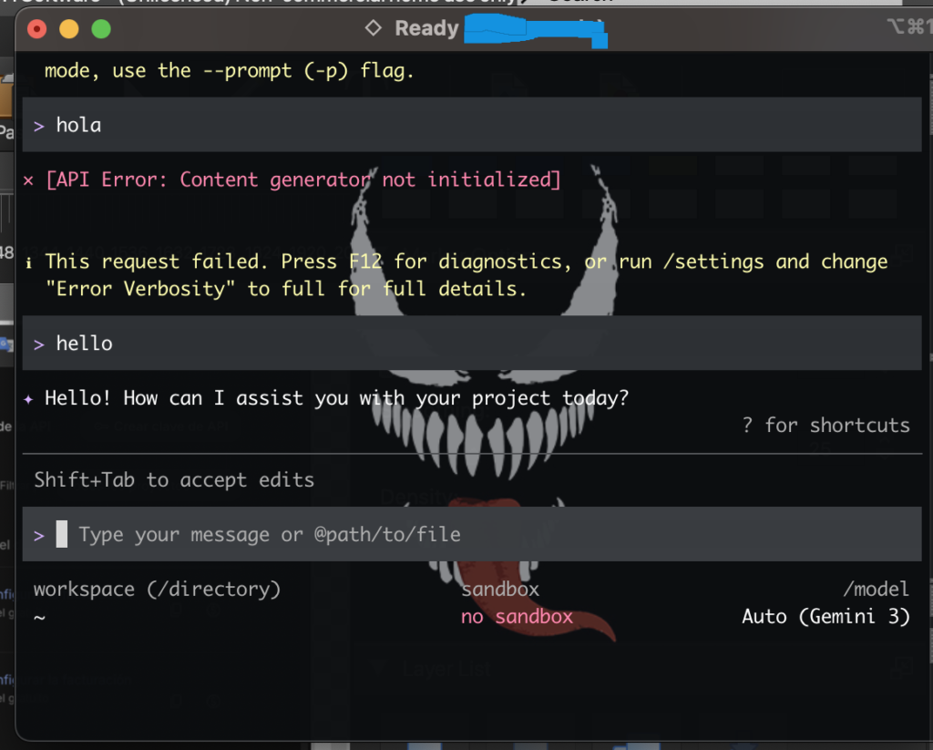This screenshot has width=933, height=750.
Task: Click the purple prompt arrow in message input
Action: click(39, 535)
